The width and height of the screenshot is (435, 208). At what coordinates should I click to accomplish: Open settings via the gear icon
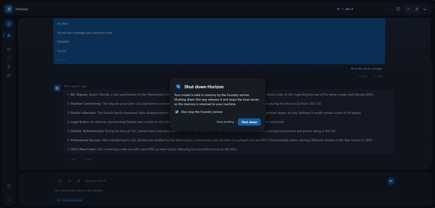pos(9,186)
